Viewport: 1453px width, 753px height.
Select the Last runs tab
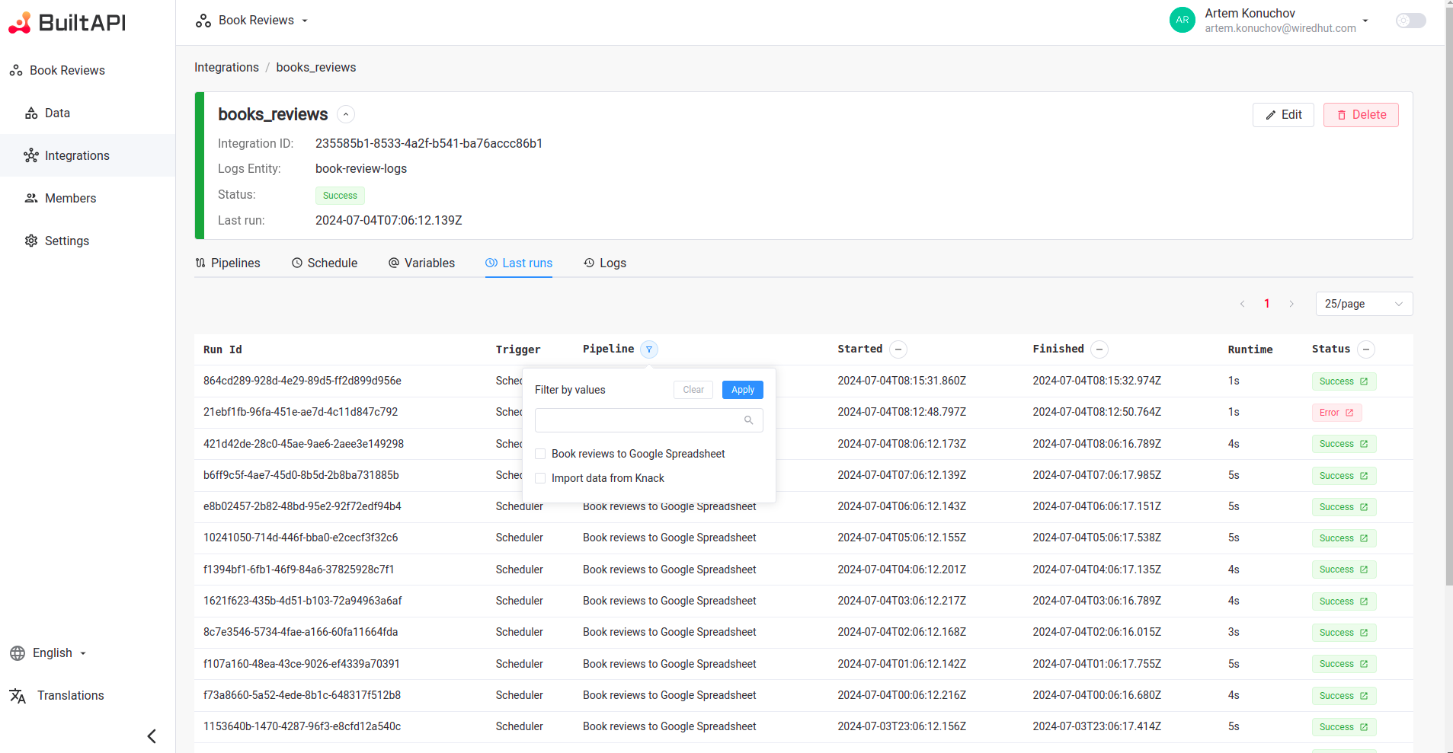(x=519, y=263)
